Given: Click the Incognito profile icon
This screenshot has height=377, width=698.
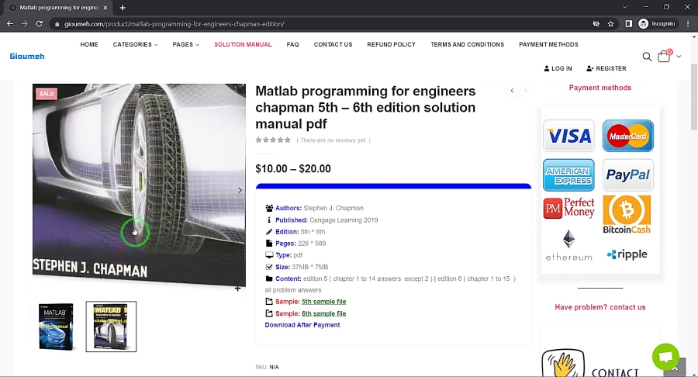Looking at the screenshot, I should [x=643, y=23].
